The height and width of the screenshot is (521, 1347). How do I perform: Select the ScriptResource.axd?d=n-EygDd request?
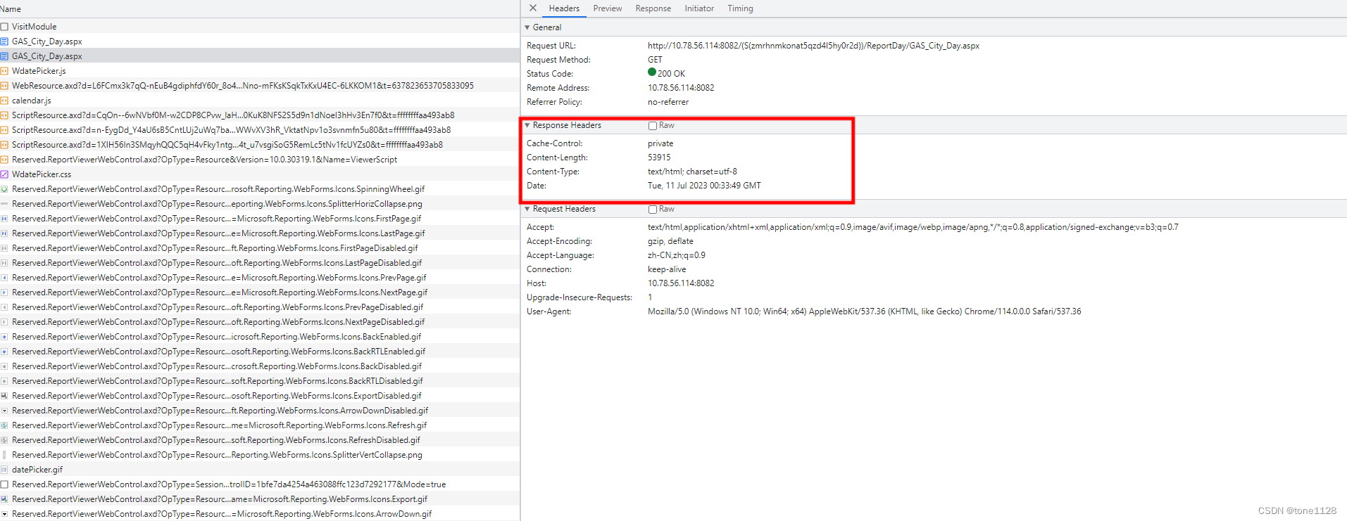pos(260,130)
